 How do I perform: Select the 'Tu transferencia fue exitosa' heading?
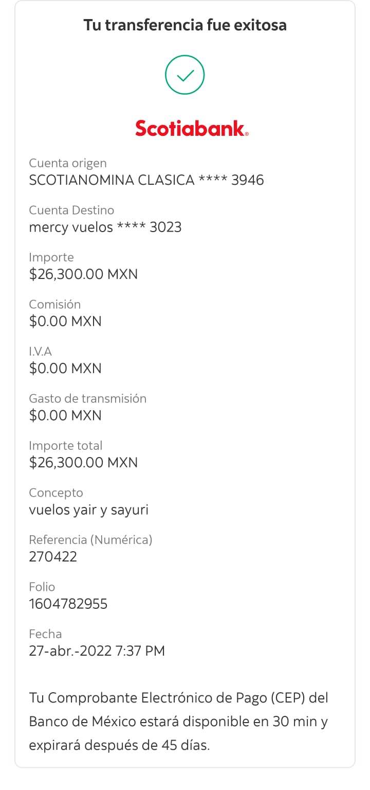185,25
